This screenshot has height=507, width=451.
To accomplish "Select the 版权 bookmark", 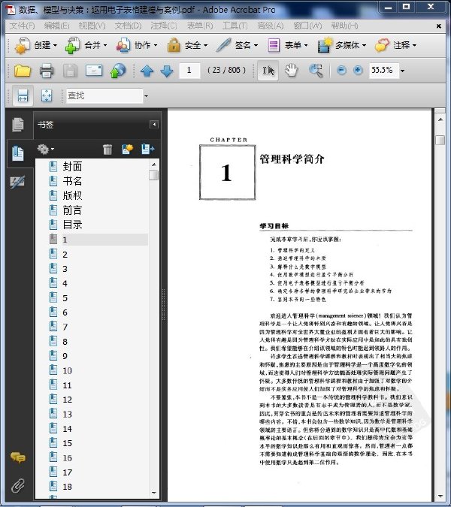I will pyautogui.click(x=72, y=195).
